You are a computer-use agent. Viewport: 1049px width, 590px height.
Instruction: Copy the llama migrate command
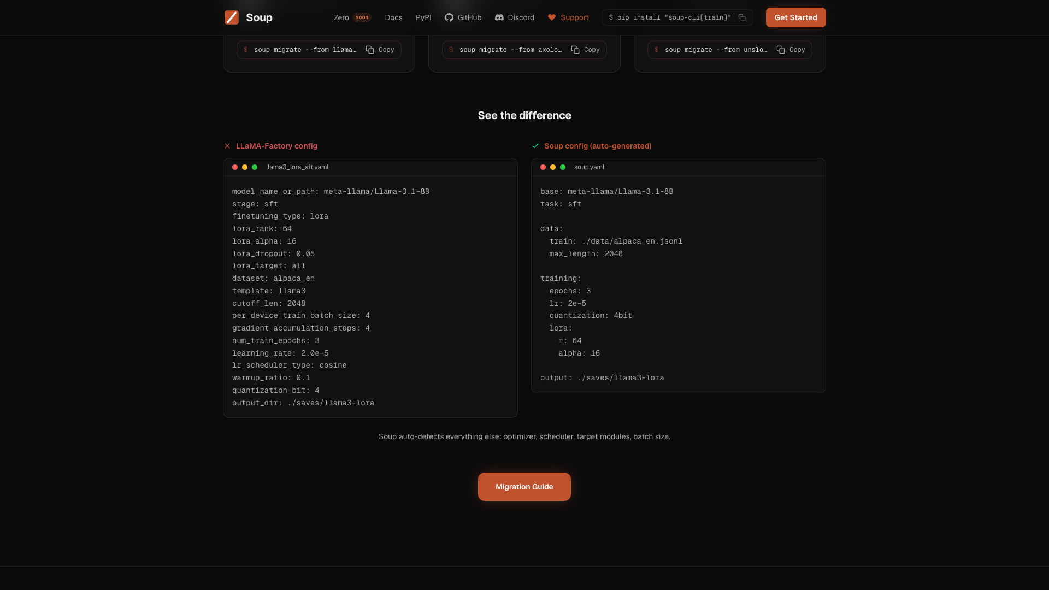point(380,50)
